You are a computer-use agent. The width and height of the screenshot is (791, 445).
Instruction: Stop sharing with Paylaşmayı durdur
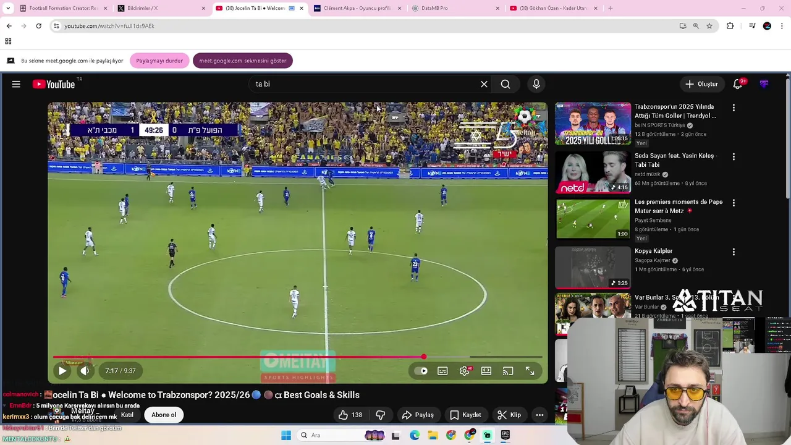(159, 61)
